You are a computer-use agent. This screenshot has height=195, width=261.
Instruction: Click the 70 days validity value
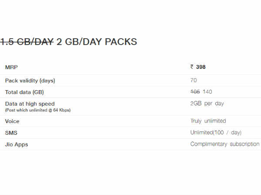pyautogui.click(x=194, y=80)
